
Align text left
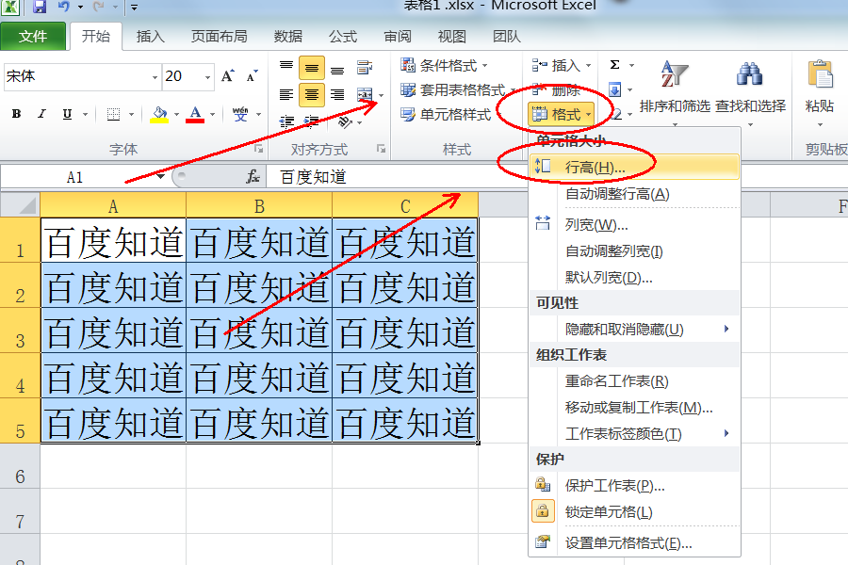coord(286,94)
